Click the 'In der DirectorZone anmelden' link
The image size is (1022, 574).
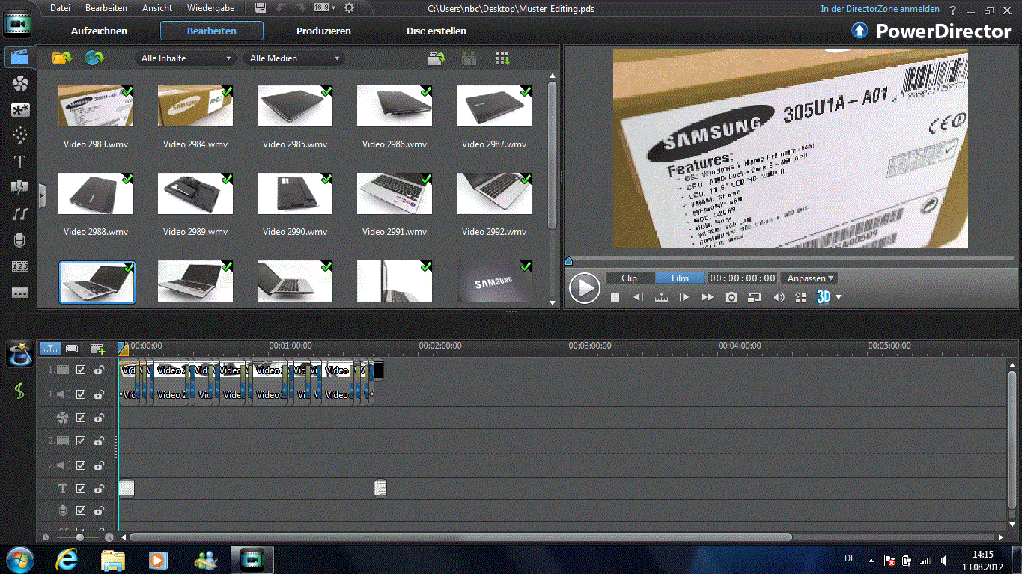click(x=880, y=9)
